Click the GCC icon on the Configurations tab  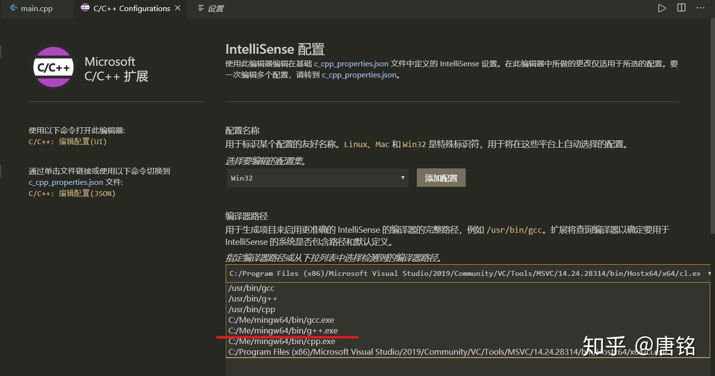tap(85, 8)
